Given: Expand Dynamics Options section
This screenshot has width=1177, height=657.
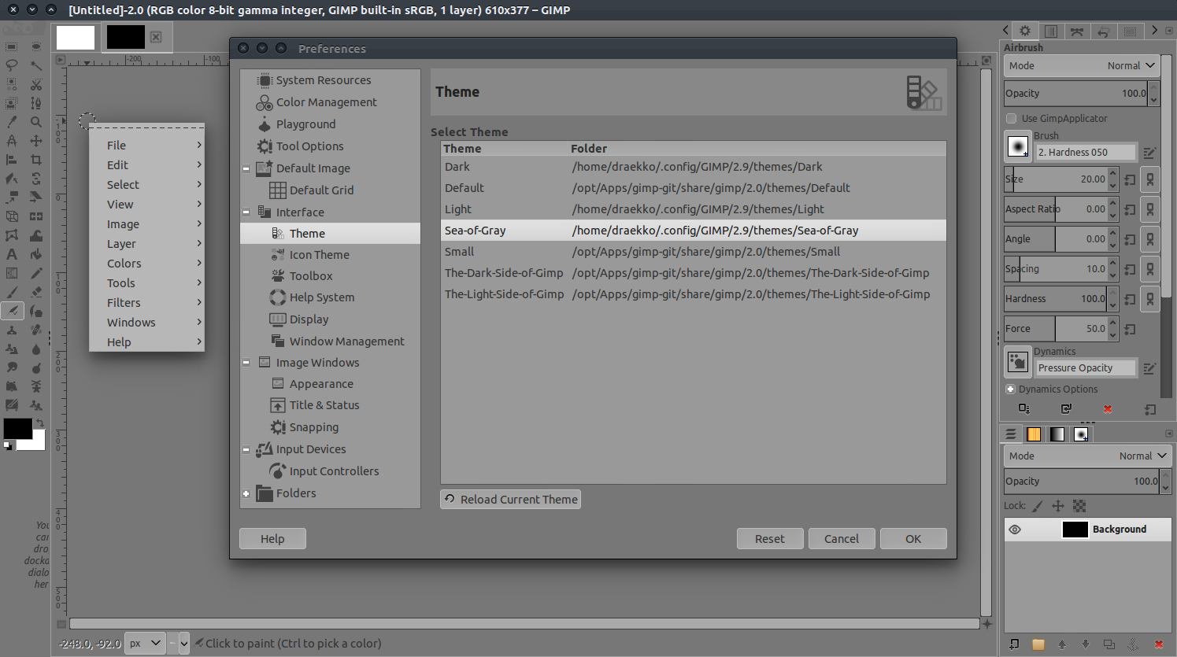Looking at the screenshot, I should click(x=1010, y=389).
